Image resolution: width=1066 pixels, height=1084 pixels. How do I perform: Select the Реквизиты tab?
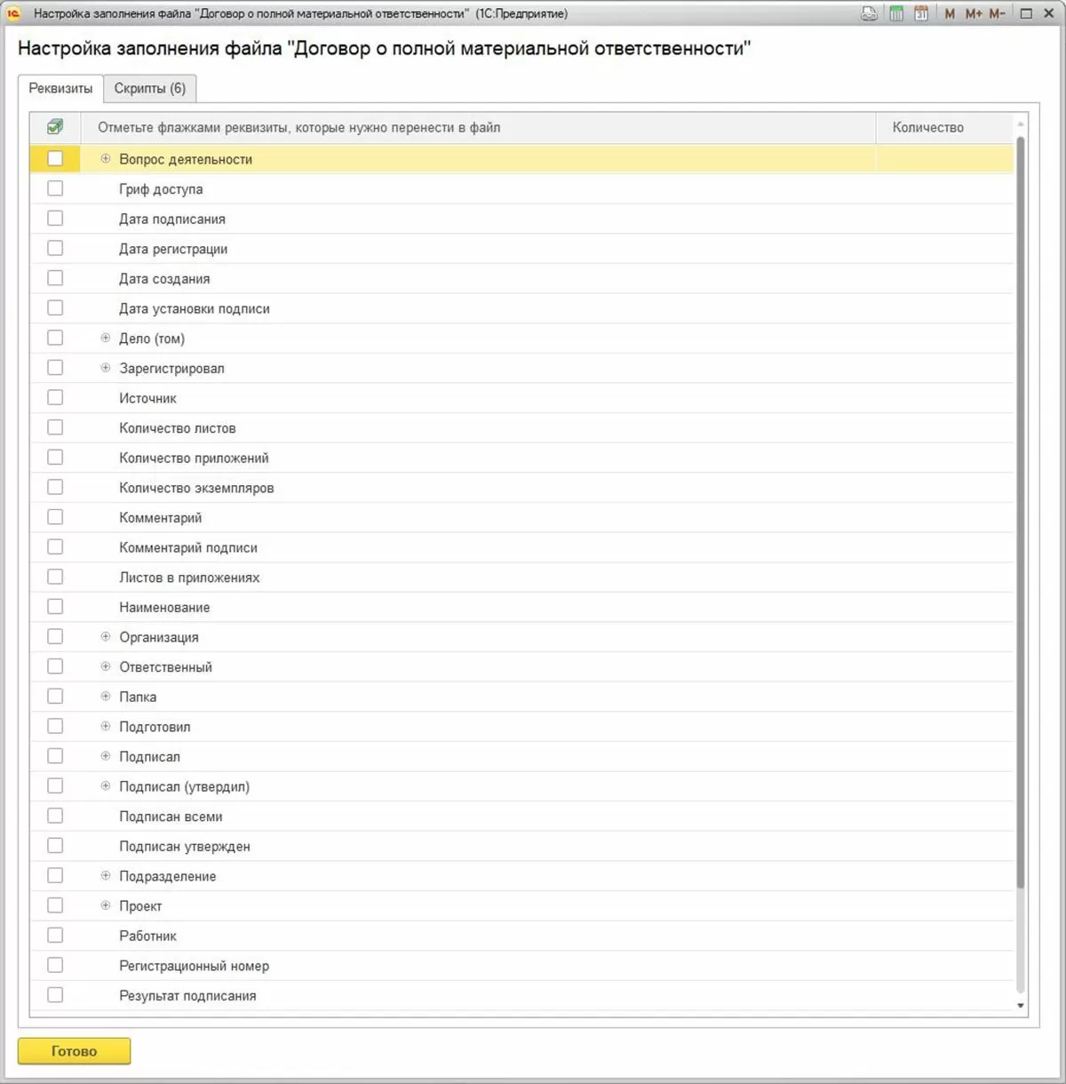click(x=60, y=88)
